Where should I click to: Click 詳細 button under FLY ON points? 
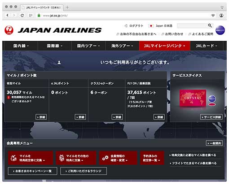[x=159, y=117]
